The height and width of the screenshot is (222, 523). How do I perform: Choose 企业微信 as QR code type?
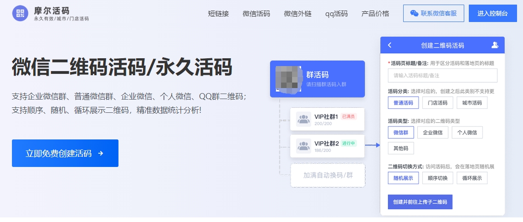coord(433,133)
